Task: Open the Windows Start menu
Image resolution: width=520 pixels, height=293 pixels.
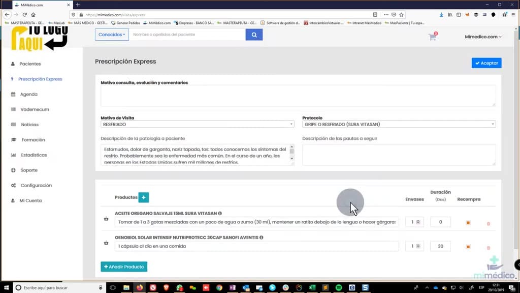Action: click(x=6, y=288)
